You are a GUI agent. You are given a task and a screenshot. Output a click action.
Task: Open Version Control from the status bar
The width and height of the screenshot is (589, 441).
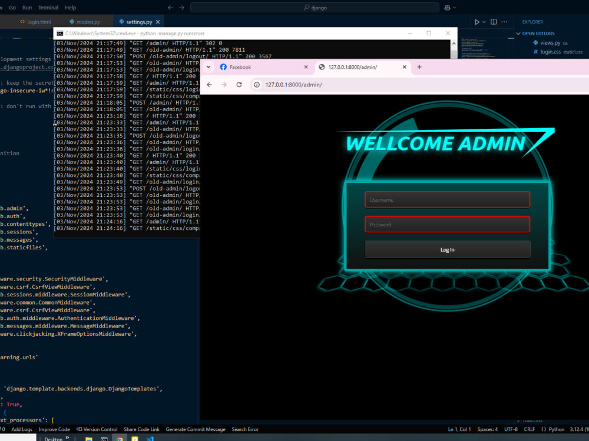pyautogui.click(x=97, y=429)
